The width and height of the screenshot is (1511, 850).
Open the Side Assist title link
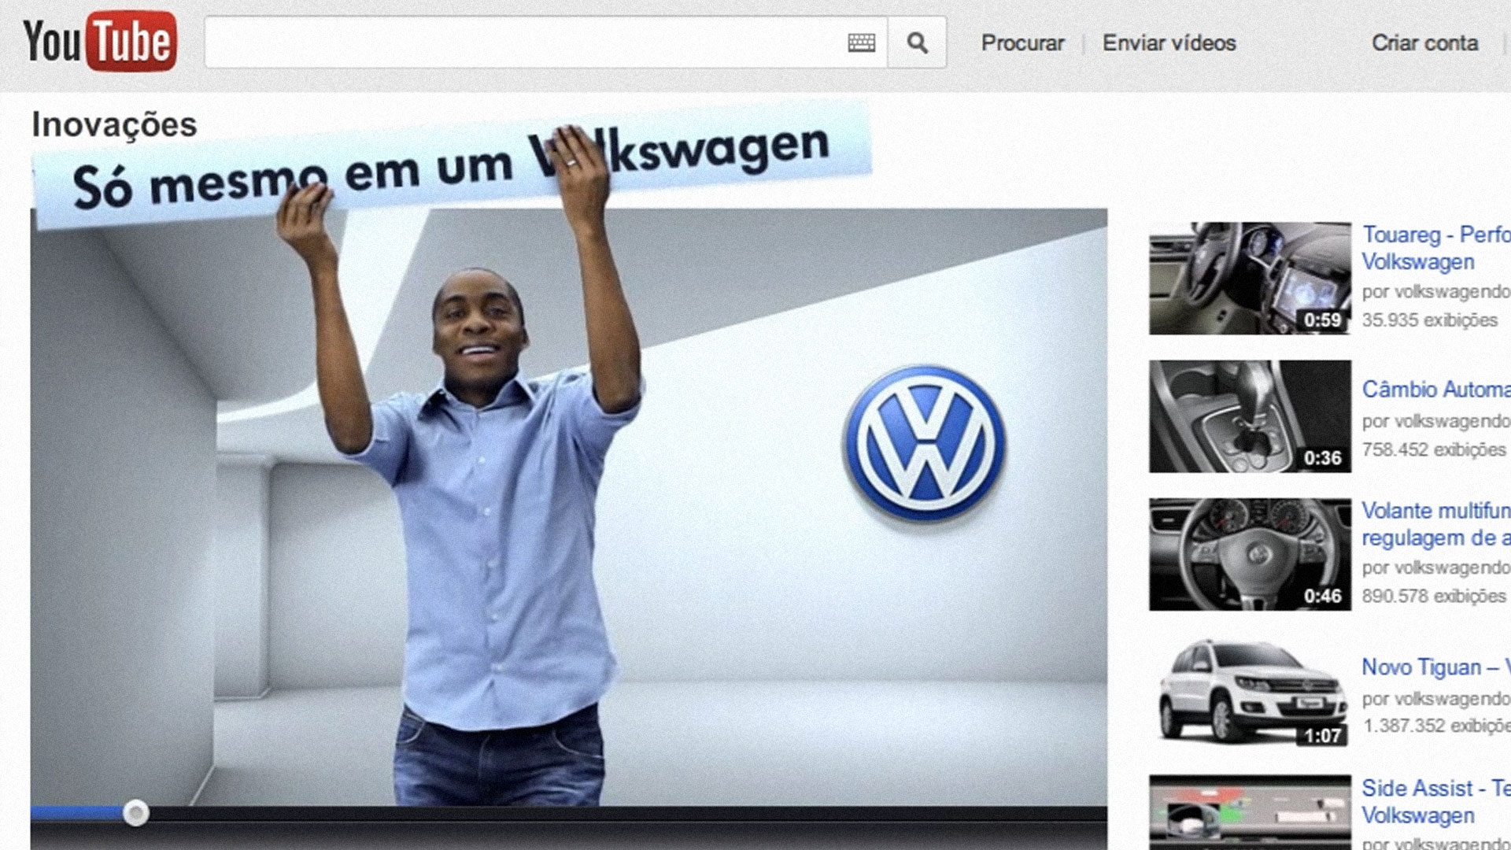(1436, 801)
